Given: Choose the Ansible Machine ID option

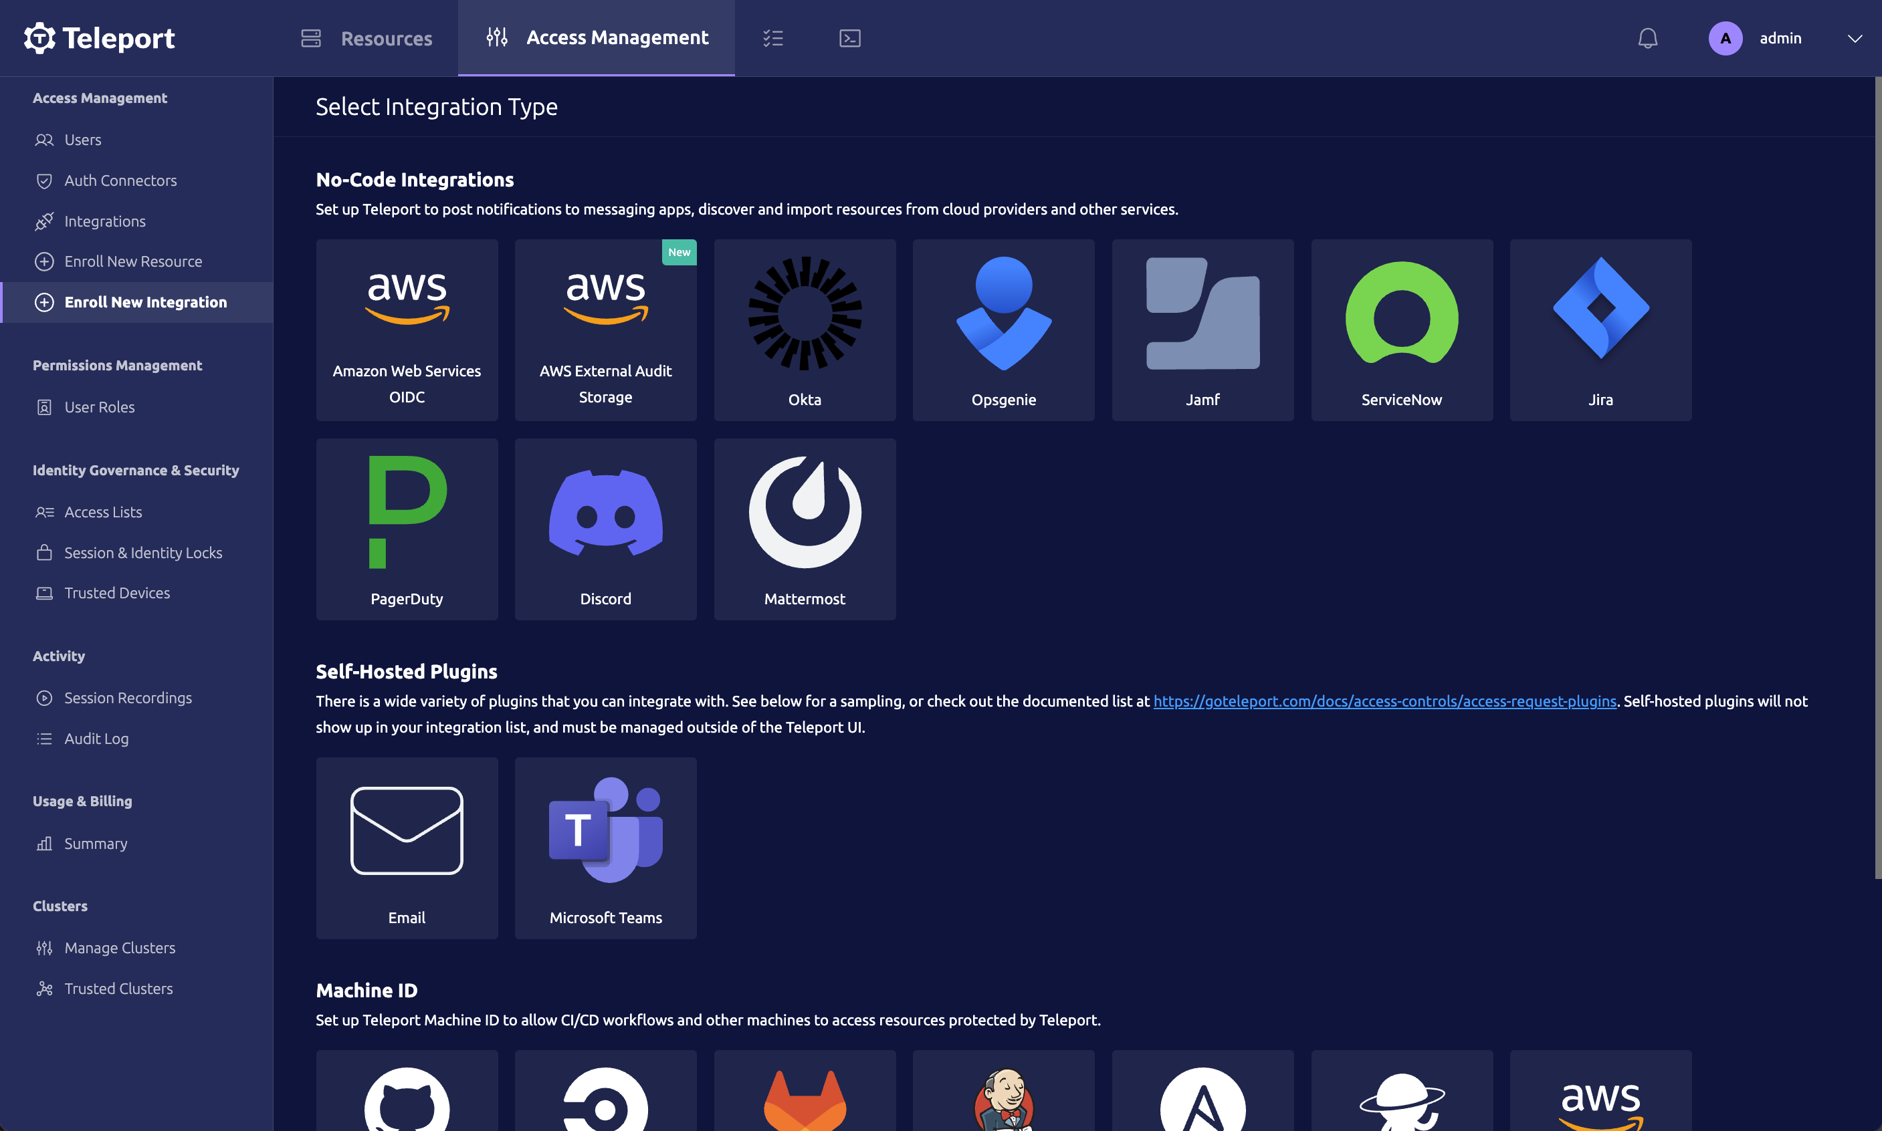Looking at the screenshot, I should point(1203,1100).
